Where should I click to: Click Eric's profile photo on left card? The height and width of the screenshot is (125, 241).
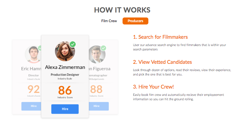point(33,54)
